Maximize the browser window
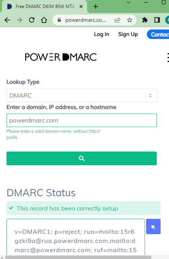Image resolution: width=169 pixels, height=259 pixels. (163, 2)
